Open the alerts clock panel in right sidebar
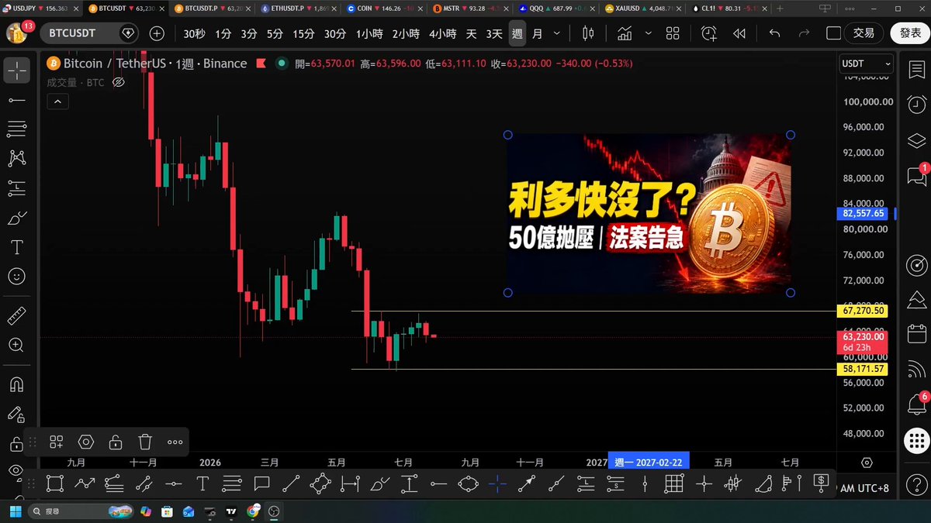The image size is (931, 523). pyautogui.click(x=916, y=105)
